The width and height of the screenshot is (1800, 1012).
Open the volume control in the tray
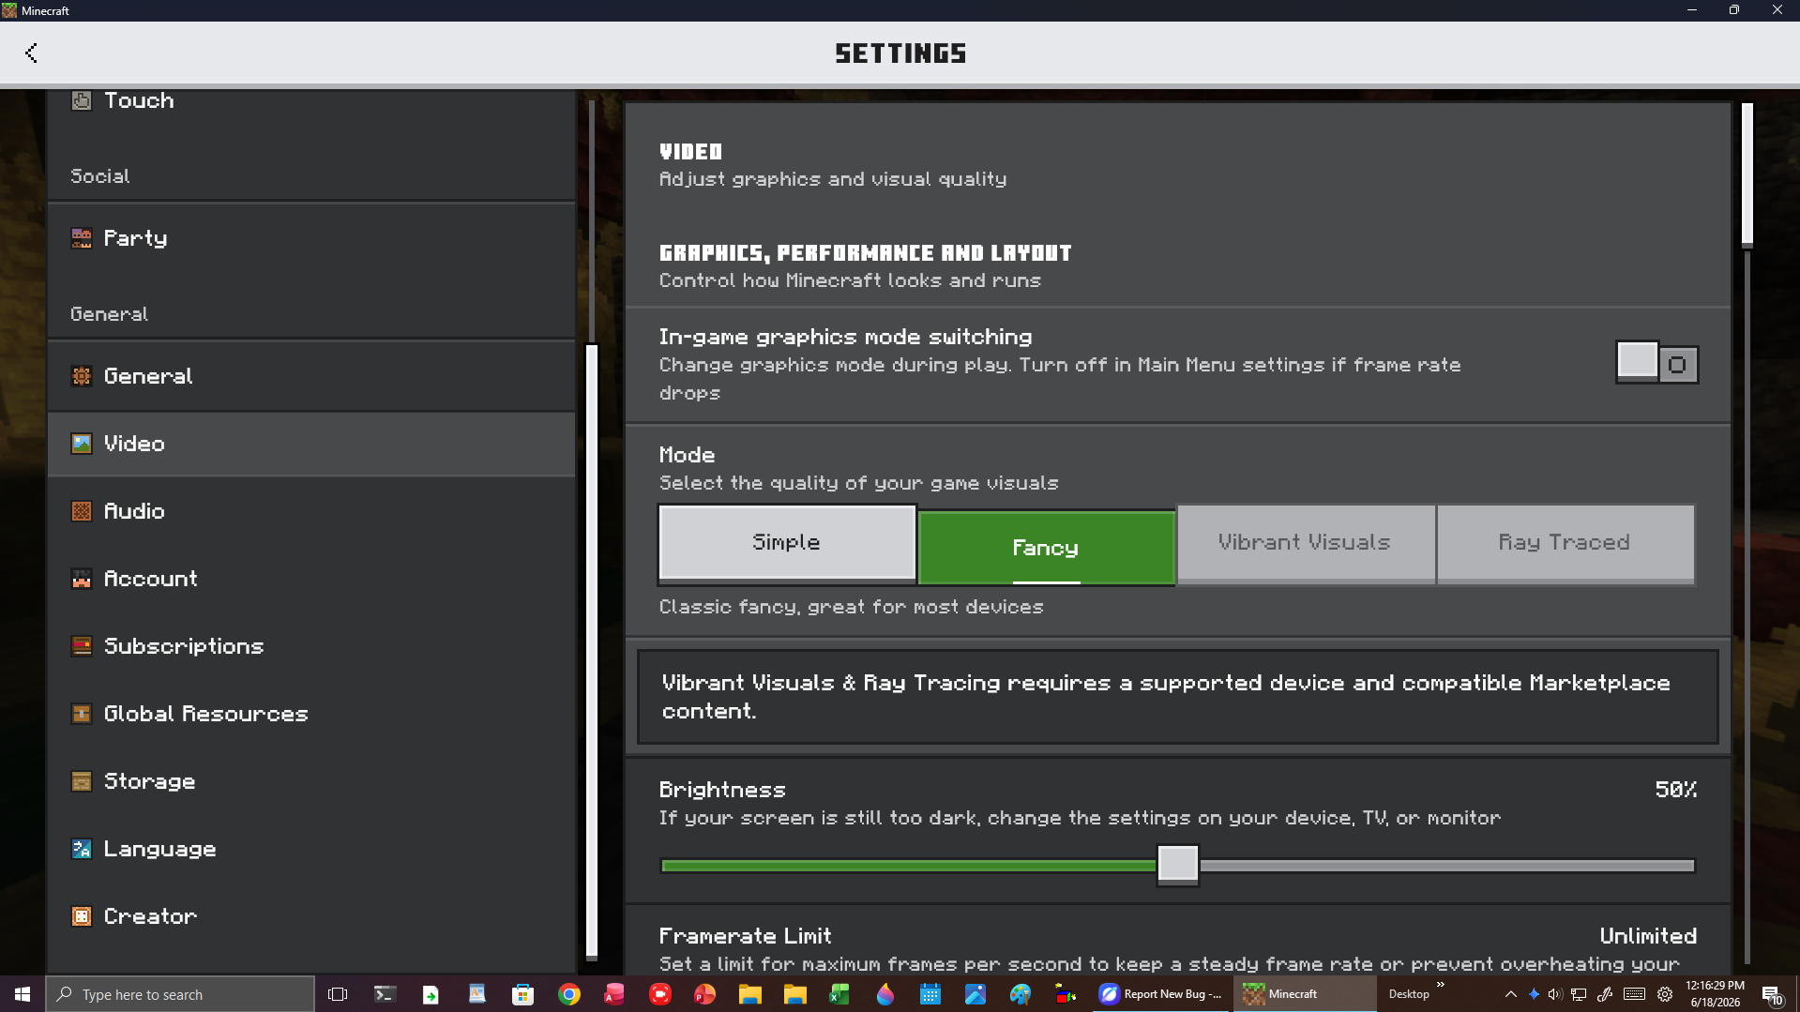coord(1555,994)
